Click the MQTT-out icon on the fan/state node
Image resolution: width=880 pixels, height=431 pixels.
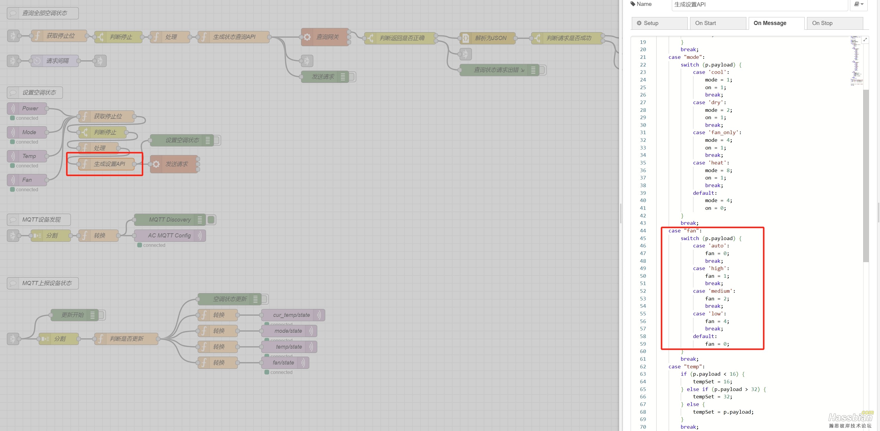[x=303, y=363]
